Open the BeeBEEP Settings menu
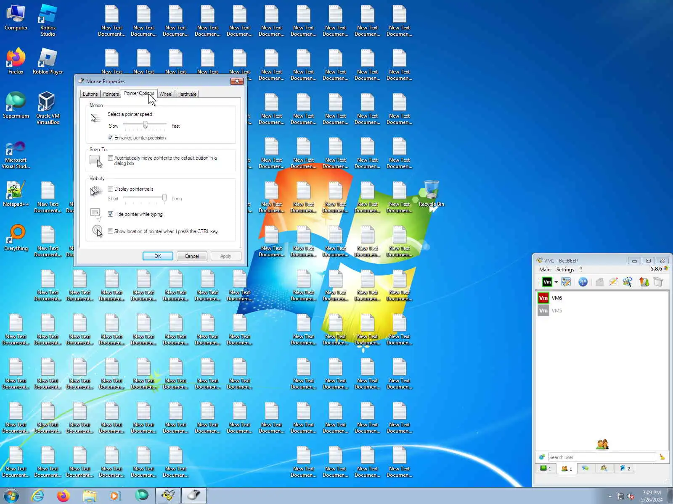 tap(565, 270)
